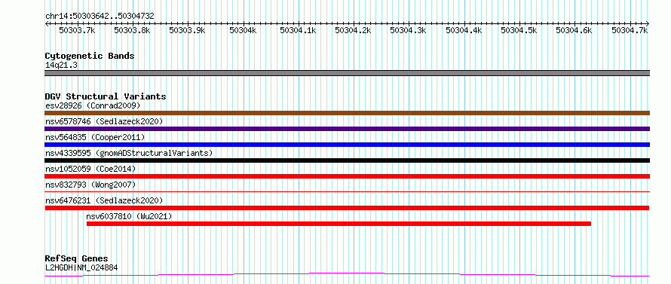Open the Cytogenetic Bands track heading

tap(90, 56)
